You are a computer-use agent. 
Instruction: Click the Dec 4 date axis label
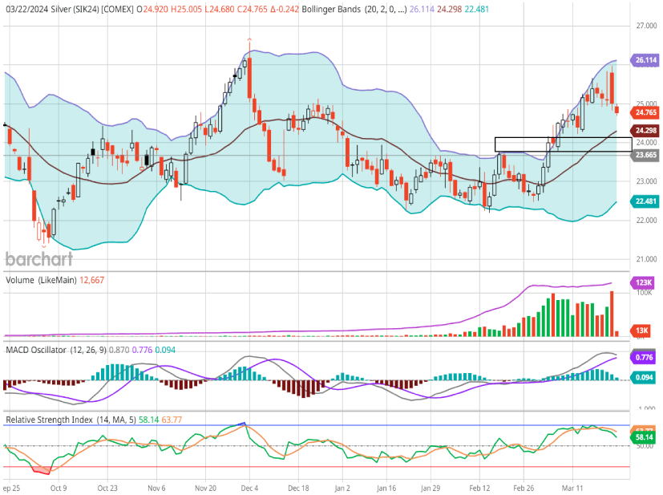pos(249,487)
